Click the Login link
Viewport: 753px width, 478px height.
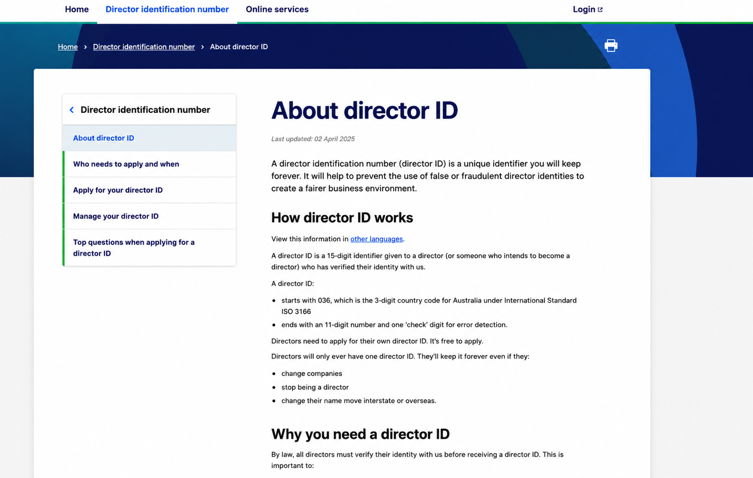[587, 10]
